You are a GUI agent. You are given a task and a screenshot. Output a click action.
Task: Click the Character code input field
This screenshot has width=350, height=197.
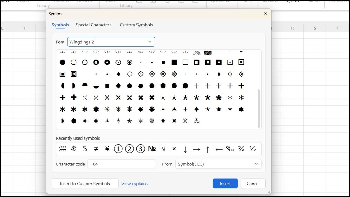click(x=121, y=164)
